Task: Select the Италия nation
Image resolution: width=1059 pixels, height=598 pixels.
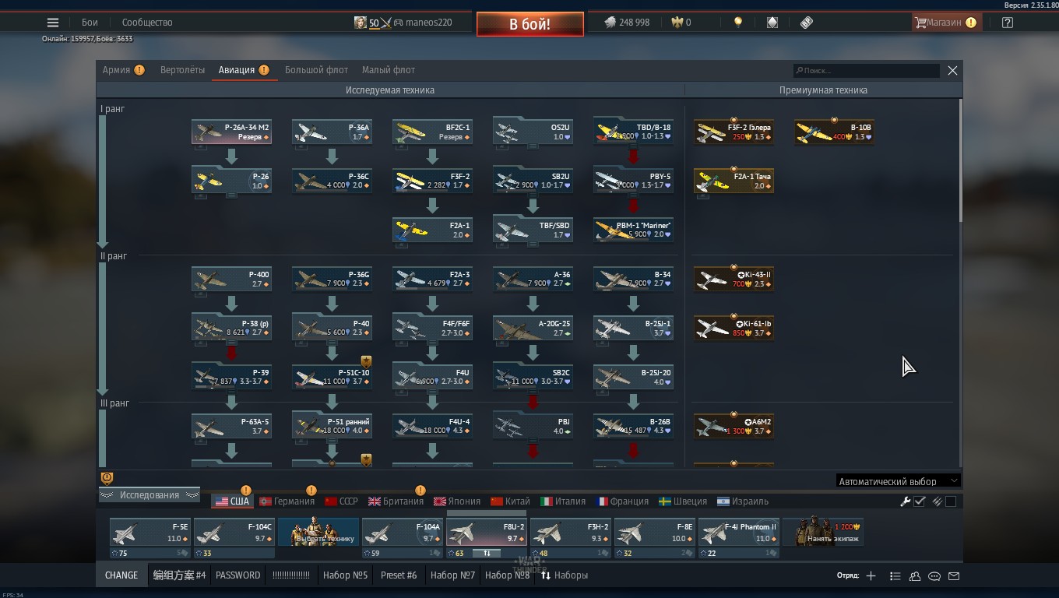Action: tap(563, 501)
